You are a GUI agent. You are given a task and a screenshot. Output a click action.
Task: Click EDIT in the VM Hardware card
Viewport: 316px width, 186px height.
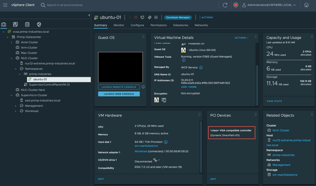pyautogui.click(x=101, y=179)
